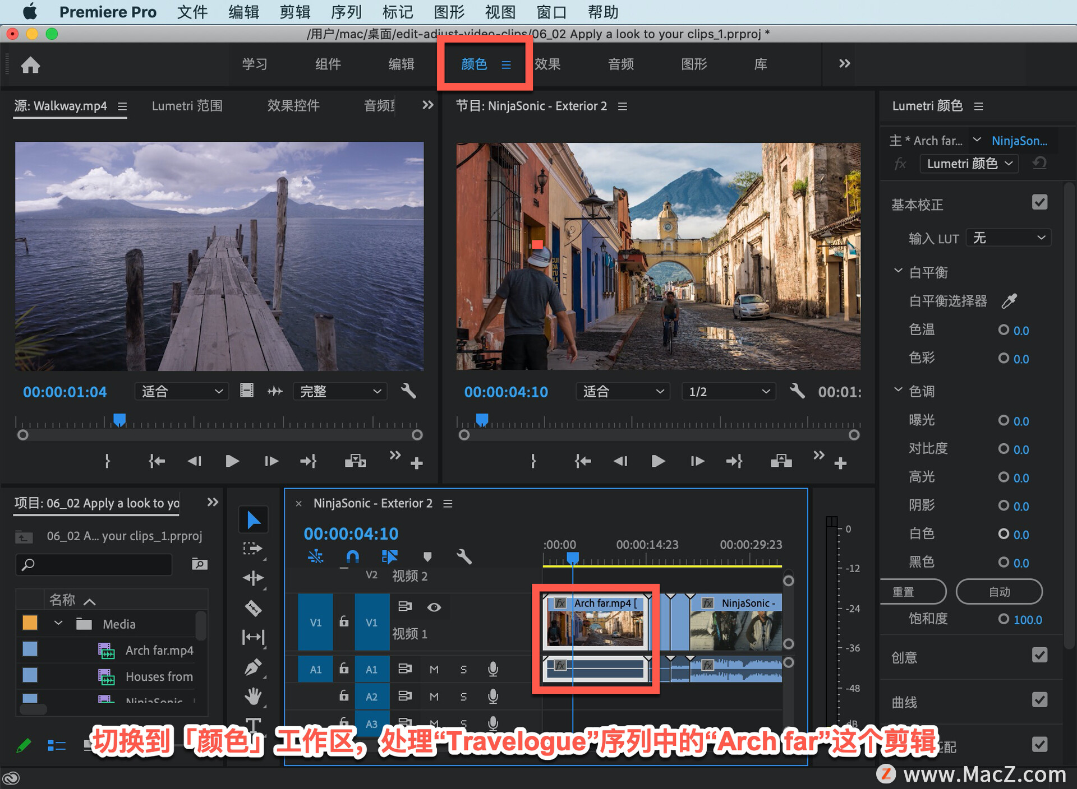Click Source monitor overwrite icon

pyautogui.click(x=355, y=461)
